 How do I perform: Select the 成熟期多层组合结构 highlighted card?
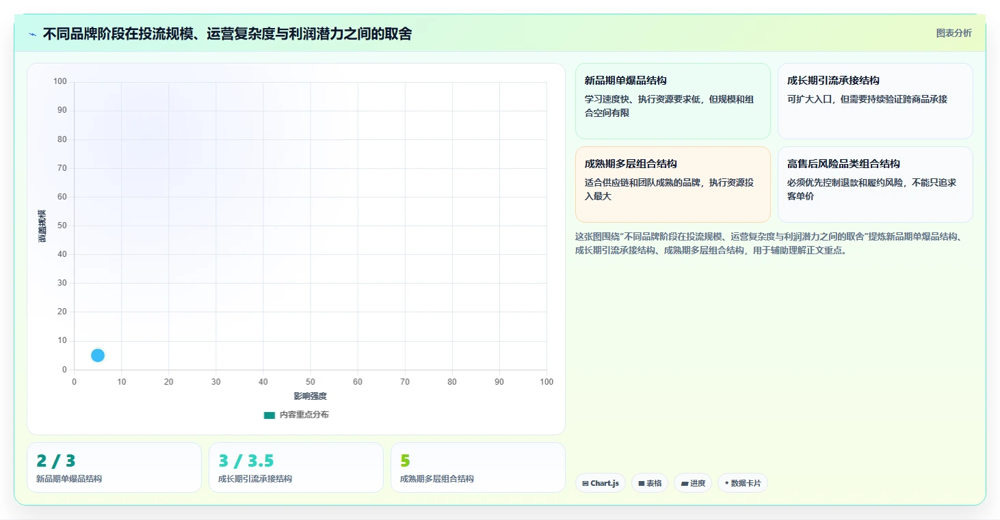click(x=672, y=184)
